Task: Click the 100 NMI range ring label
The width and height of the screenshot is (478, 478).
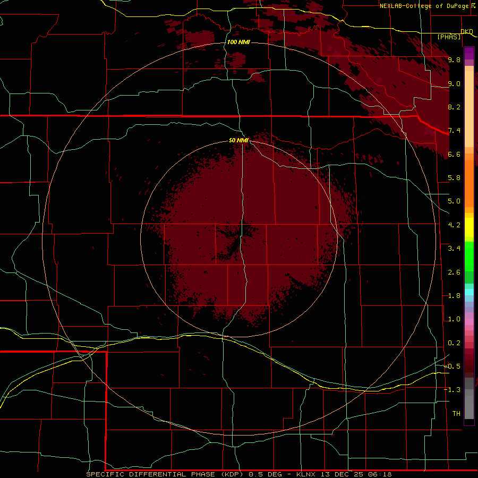Action: point(238,42)
